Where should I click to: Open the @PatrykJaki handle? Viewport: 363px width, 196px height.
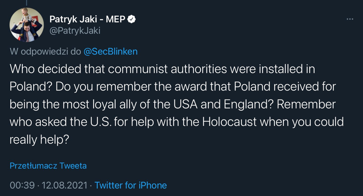(75, 31)
